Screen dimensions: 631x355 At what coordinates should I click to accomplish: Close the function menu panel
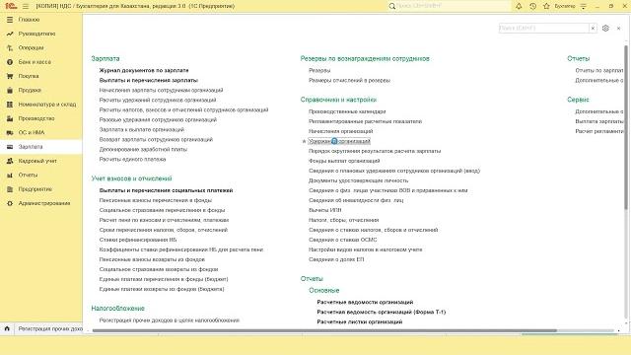(x=618, y=29)
